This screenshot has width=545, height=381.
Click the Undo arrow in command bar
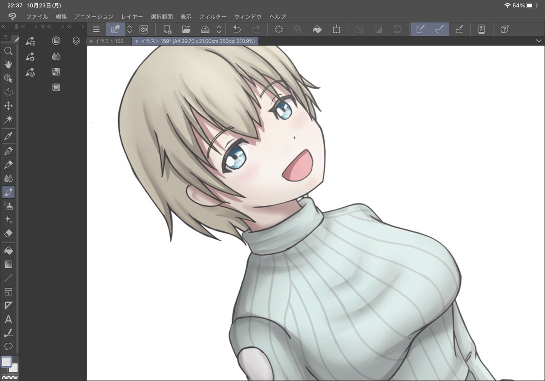237,30
